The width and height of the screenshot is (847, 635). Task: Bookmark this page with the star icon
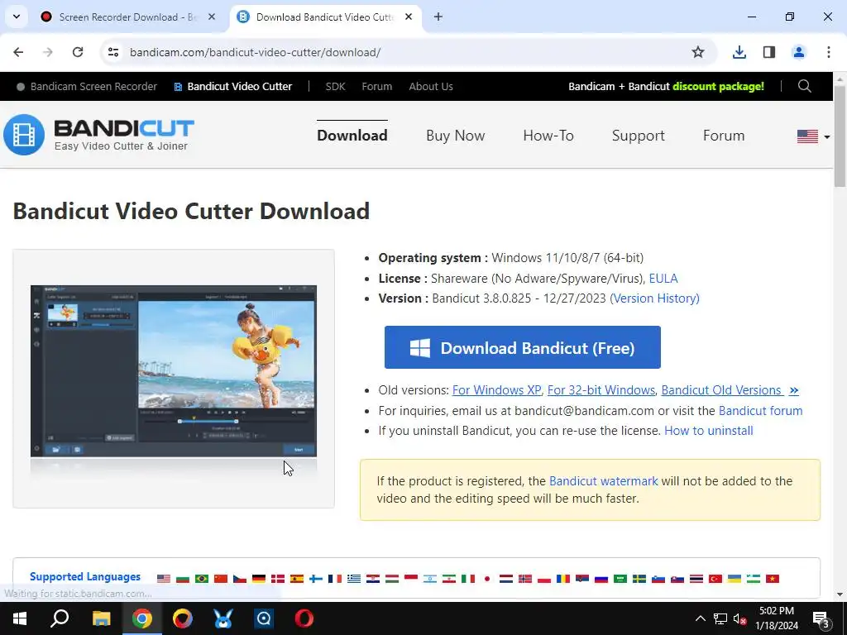(698, 52)
